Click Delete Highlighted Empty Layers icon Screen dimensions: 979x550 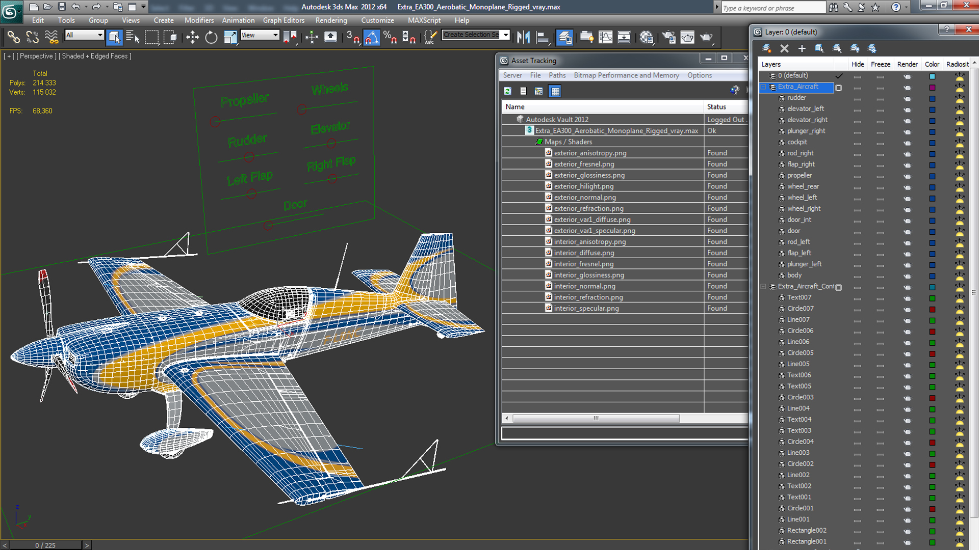click(784, 48)
